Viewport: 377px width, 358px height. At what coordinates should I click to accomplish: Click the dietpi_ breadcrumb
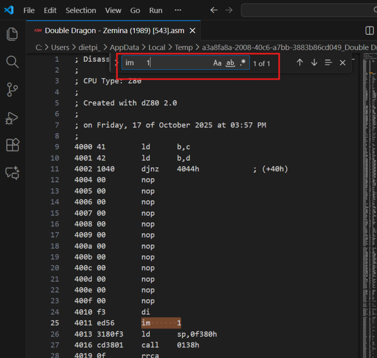90,47
